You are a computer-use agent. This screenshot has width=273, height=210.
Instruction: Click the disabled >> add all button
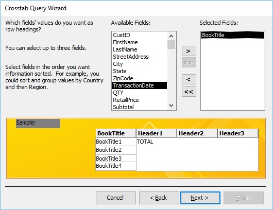click(189, 62)
